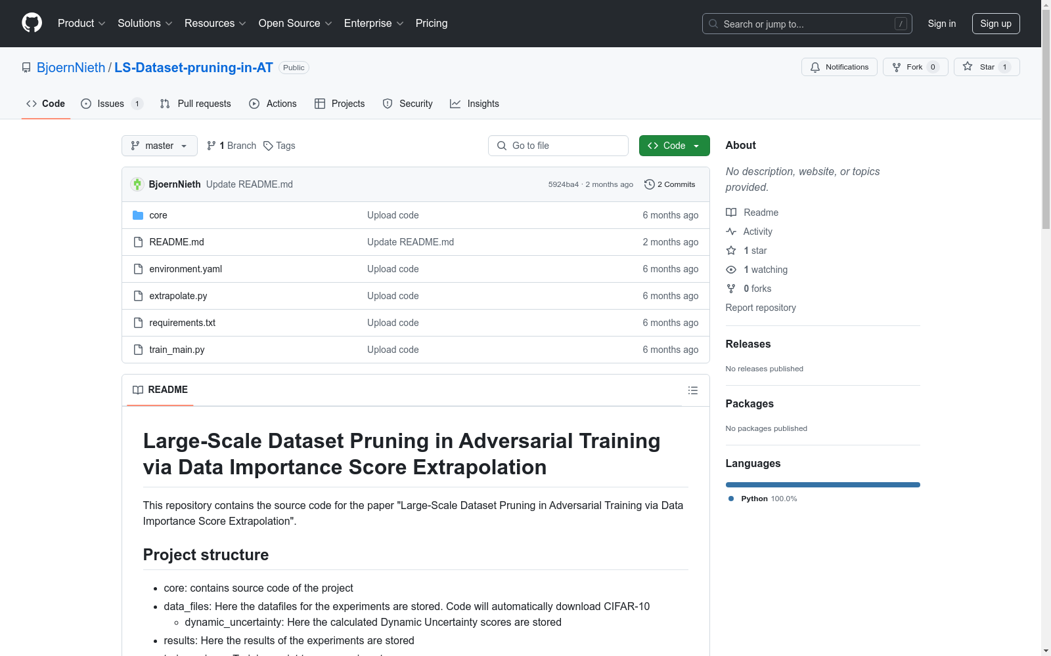Viewport: 1051px width, 656px height.
Task: Click the Tags label icon
Action: (268, 146)
